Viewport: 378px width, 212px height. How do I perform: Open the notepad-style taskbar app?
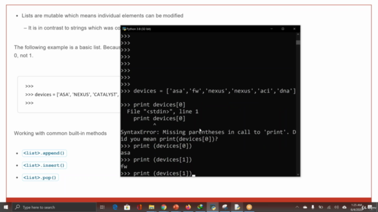click(237, 207)
